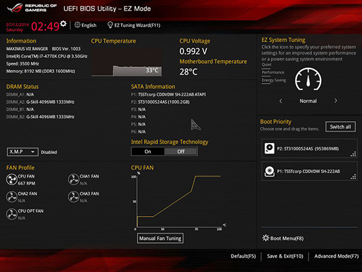Click DIMM_A2: G-Skill 4096MB 1333MHz entry
This screenshot has height=272, width=362.
tap(40, 102)
